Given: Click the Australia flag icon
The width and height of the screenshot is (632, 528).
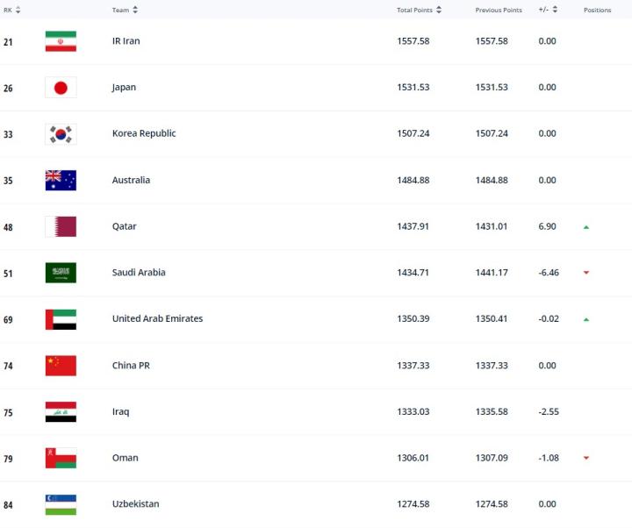Looking at the screenshot, I should pos(61,181).
